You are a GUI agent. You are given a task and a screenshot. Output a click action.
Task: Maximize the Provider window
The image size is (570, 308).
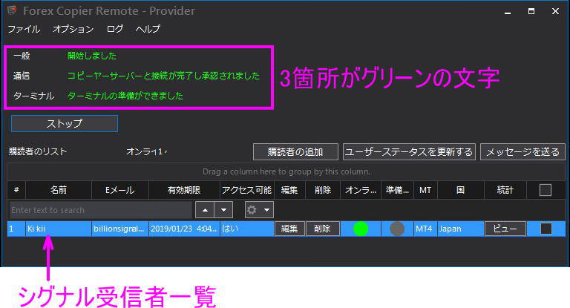pos(531,12)
